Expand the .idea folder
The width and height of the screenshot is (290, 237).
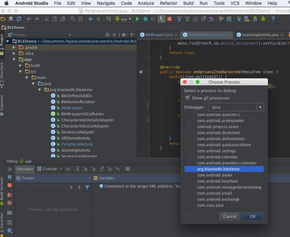coord(14,54)
